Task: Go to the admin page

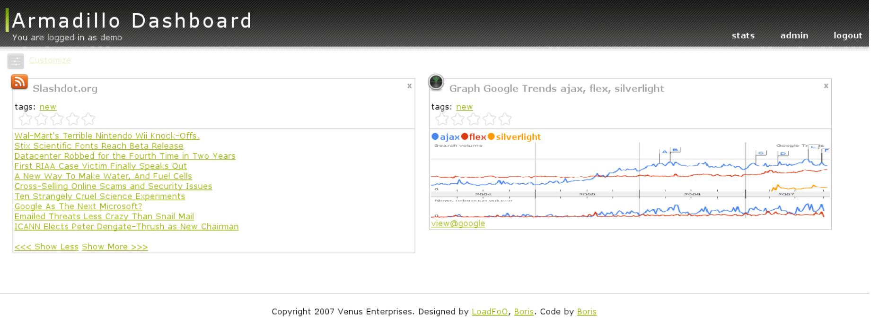Action: (794, 35)
